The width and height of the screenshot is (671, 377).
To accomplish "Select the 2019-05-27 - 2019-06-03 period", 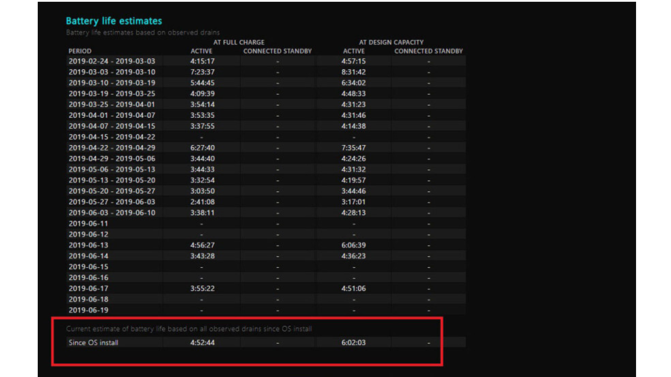I will [x=112, y=202].
